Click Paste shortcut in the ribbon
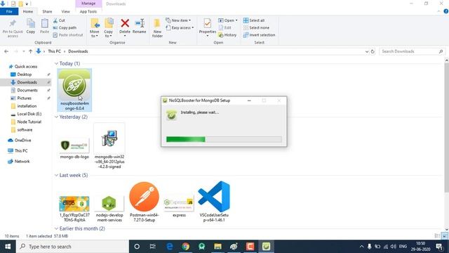Viewport: 449px width, 253px height. click(68, 34)
